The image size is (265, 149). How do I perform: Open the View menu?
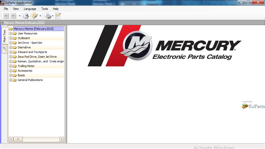point(16,9)
